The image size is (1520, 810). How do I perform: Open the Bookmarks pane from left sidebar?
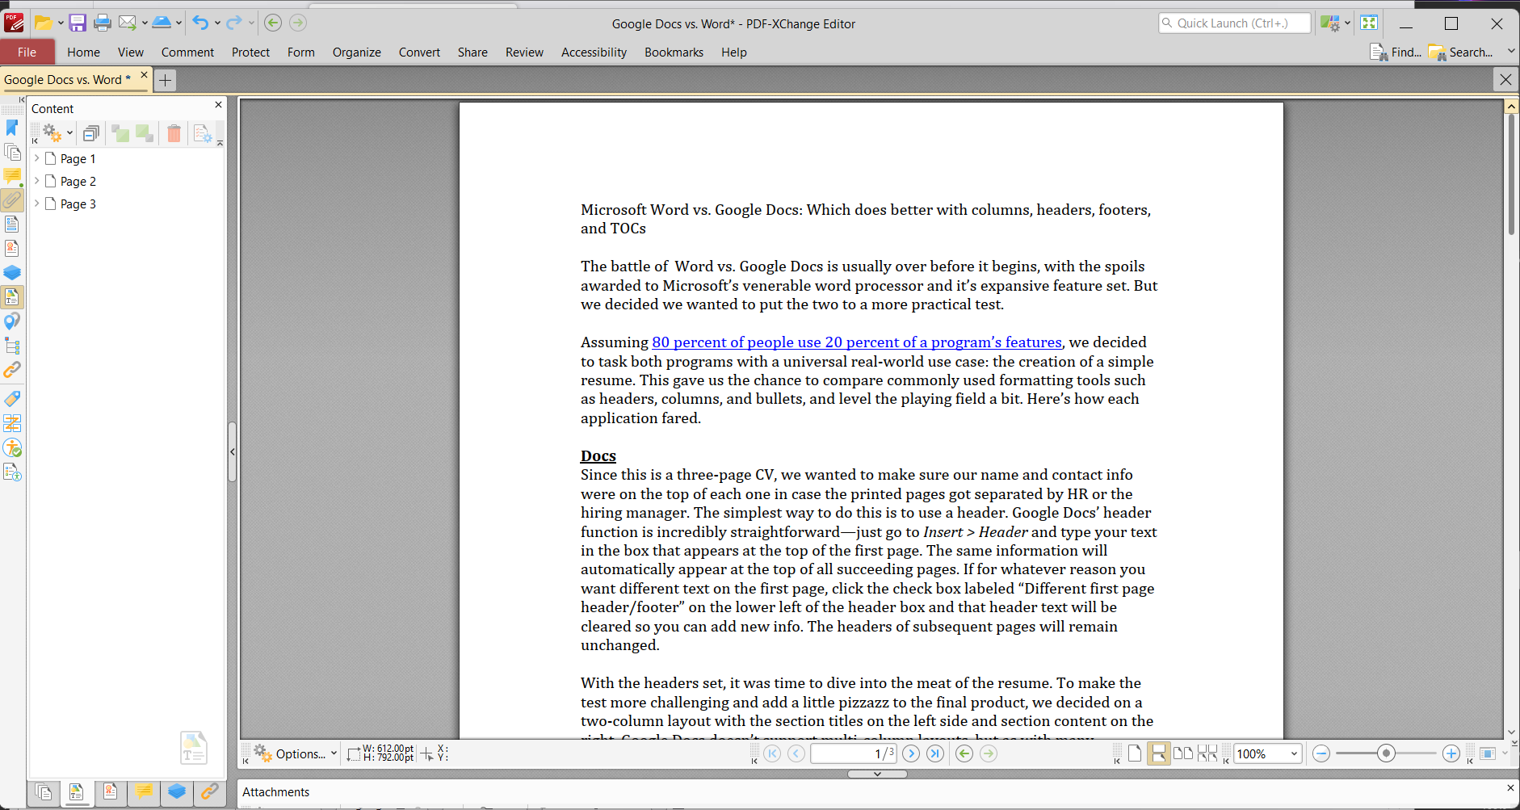coord(12,128)
